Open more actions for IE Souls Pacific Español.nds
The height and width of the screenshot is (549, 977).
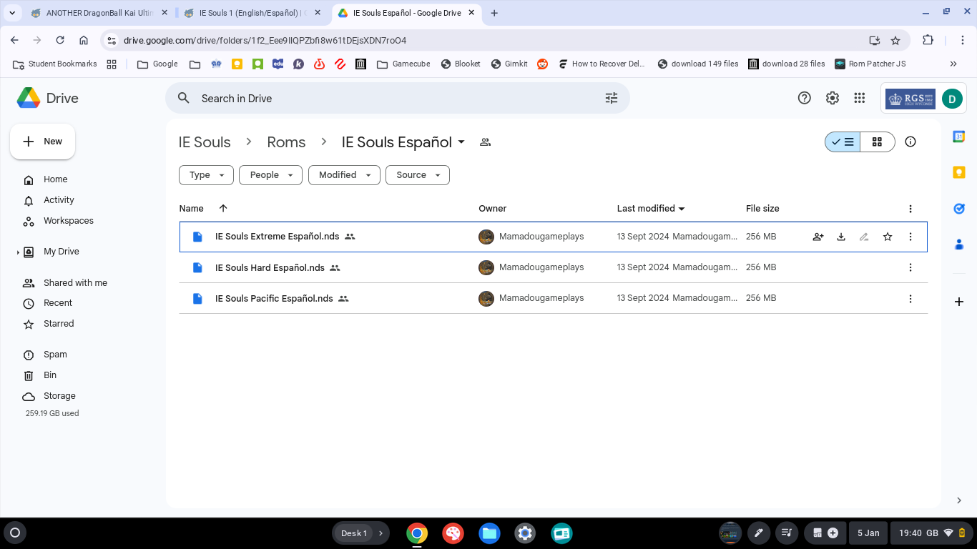point(910,299)
